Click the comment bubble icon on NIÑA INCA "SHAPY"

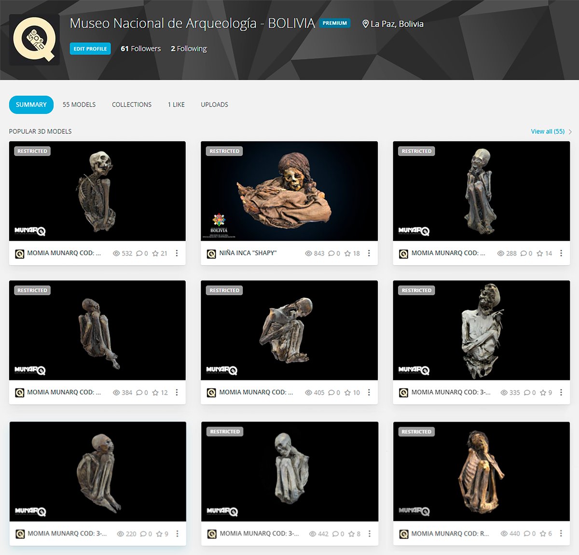point(331,253)
